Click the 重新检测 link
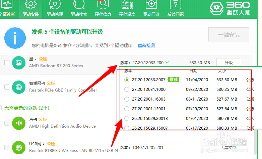Viewport: 262px width, 159px height. [146, 45]
